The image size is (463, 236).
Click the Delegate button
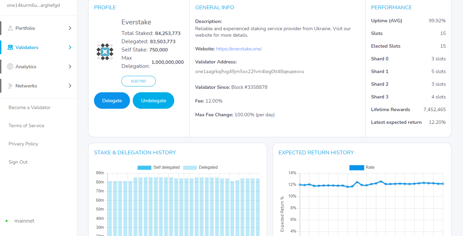[x=112, y=101]
